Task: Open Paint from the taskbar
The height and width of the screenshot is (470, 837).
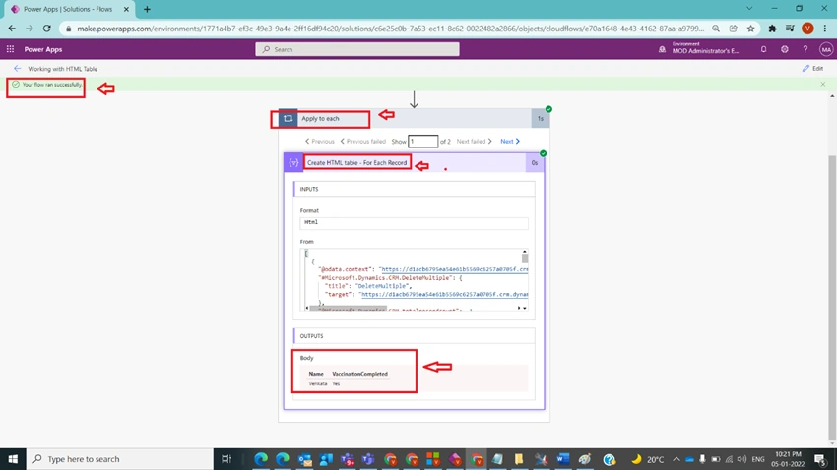Action: click(585, 459)
